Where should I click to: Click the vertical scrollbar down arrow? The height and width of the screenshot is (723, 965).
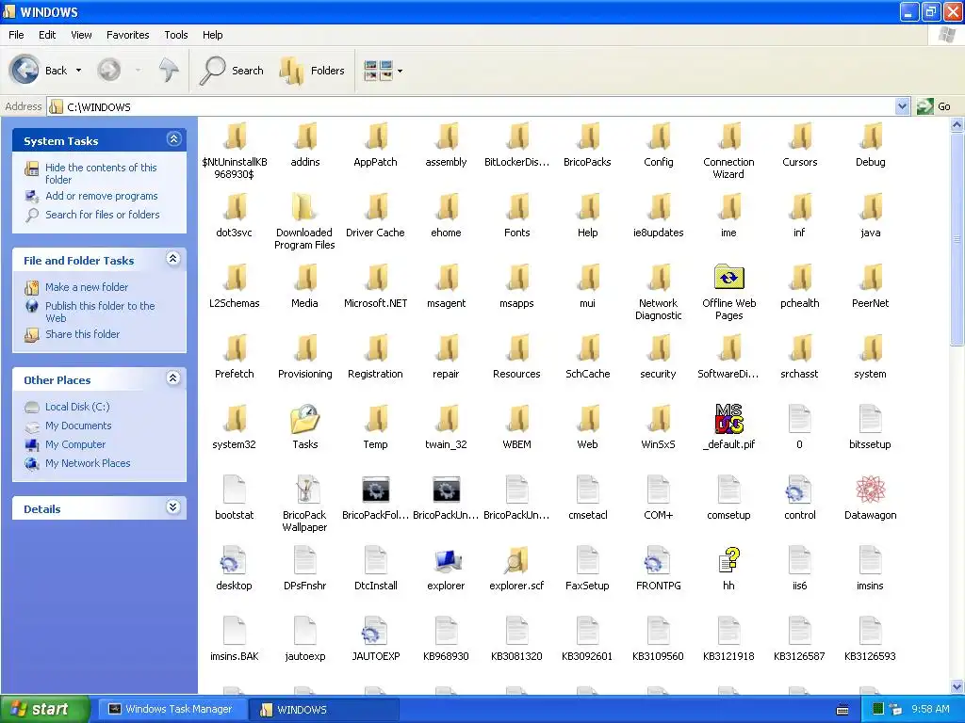[957, 686]
